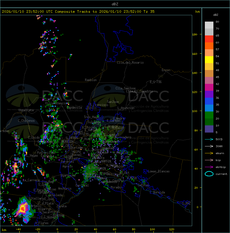Click the -40 tick on horizontal axis

tap(18, 229)
